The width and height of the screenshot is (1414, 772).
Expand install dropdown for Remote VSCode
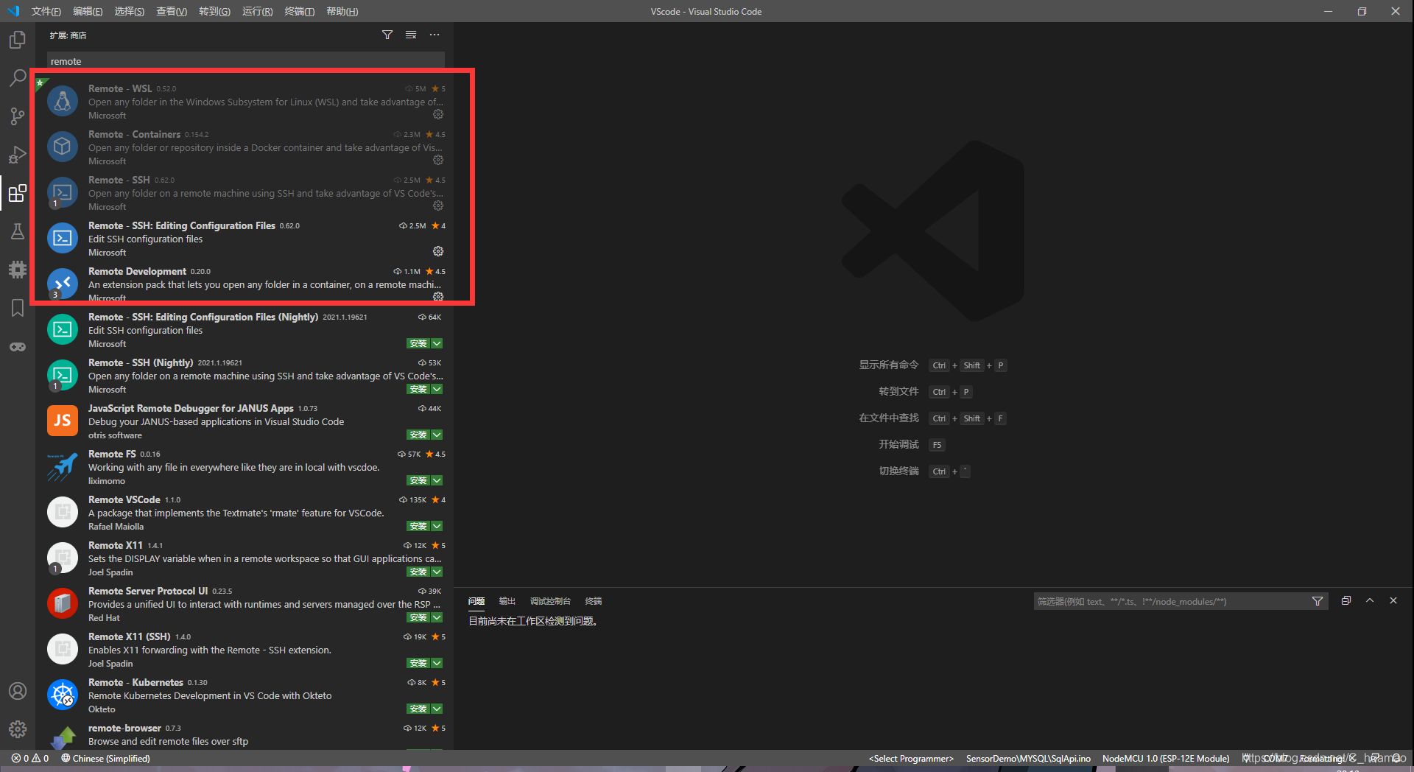coord(437,526)
